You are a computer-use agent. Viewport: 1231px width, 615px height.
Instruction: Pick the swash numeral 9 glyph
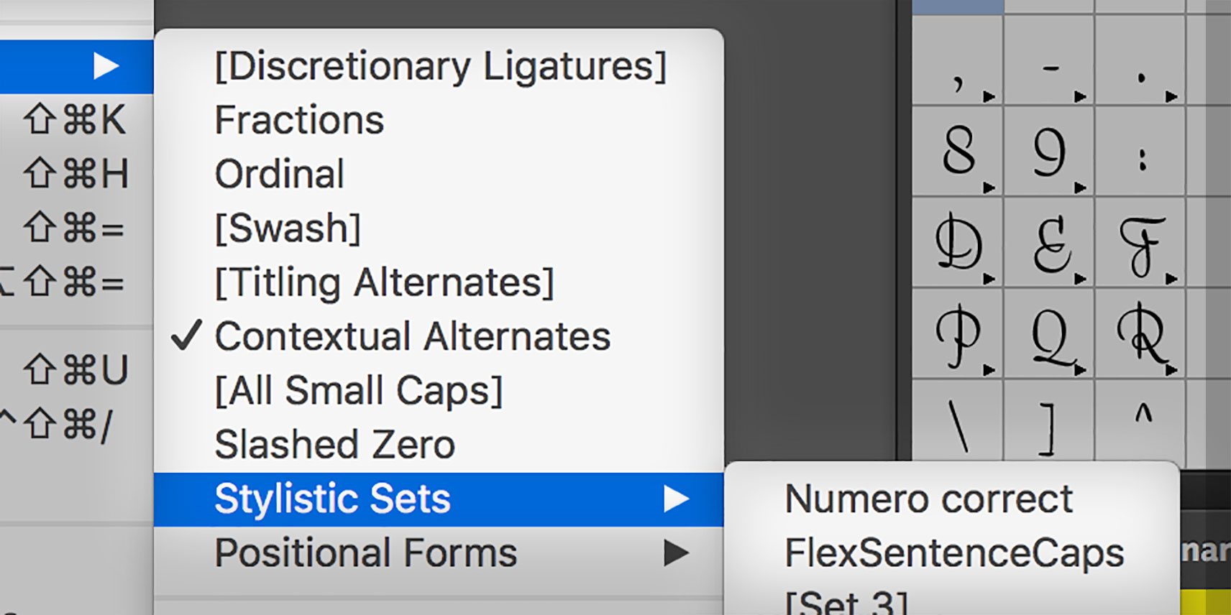[x=1048, y=151]
